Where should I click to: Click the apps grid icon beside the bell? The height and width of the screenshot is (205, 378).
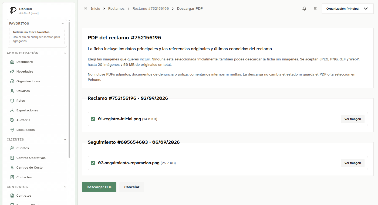tap(315, 9)
